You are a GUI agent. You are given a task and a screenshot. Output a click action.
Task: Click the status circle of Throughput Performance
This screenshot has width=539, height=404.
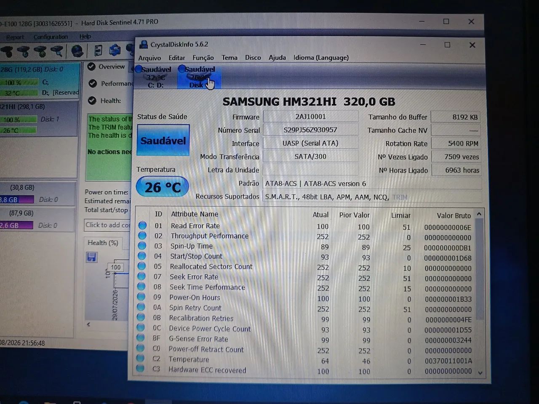pyautogui.click(x=142, y=236)
